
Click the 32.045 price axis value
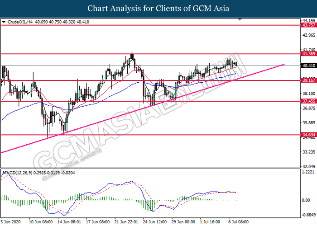[x=309, y=166]
